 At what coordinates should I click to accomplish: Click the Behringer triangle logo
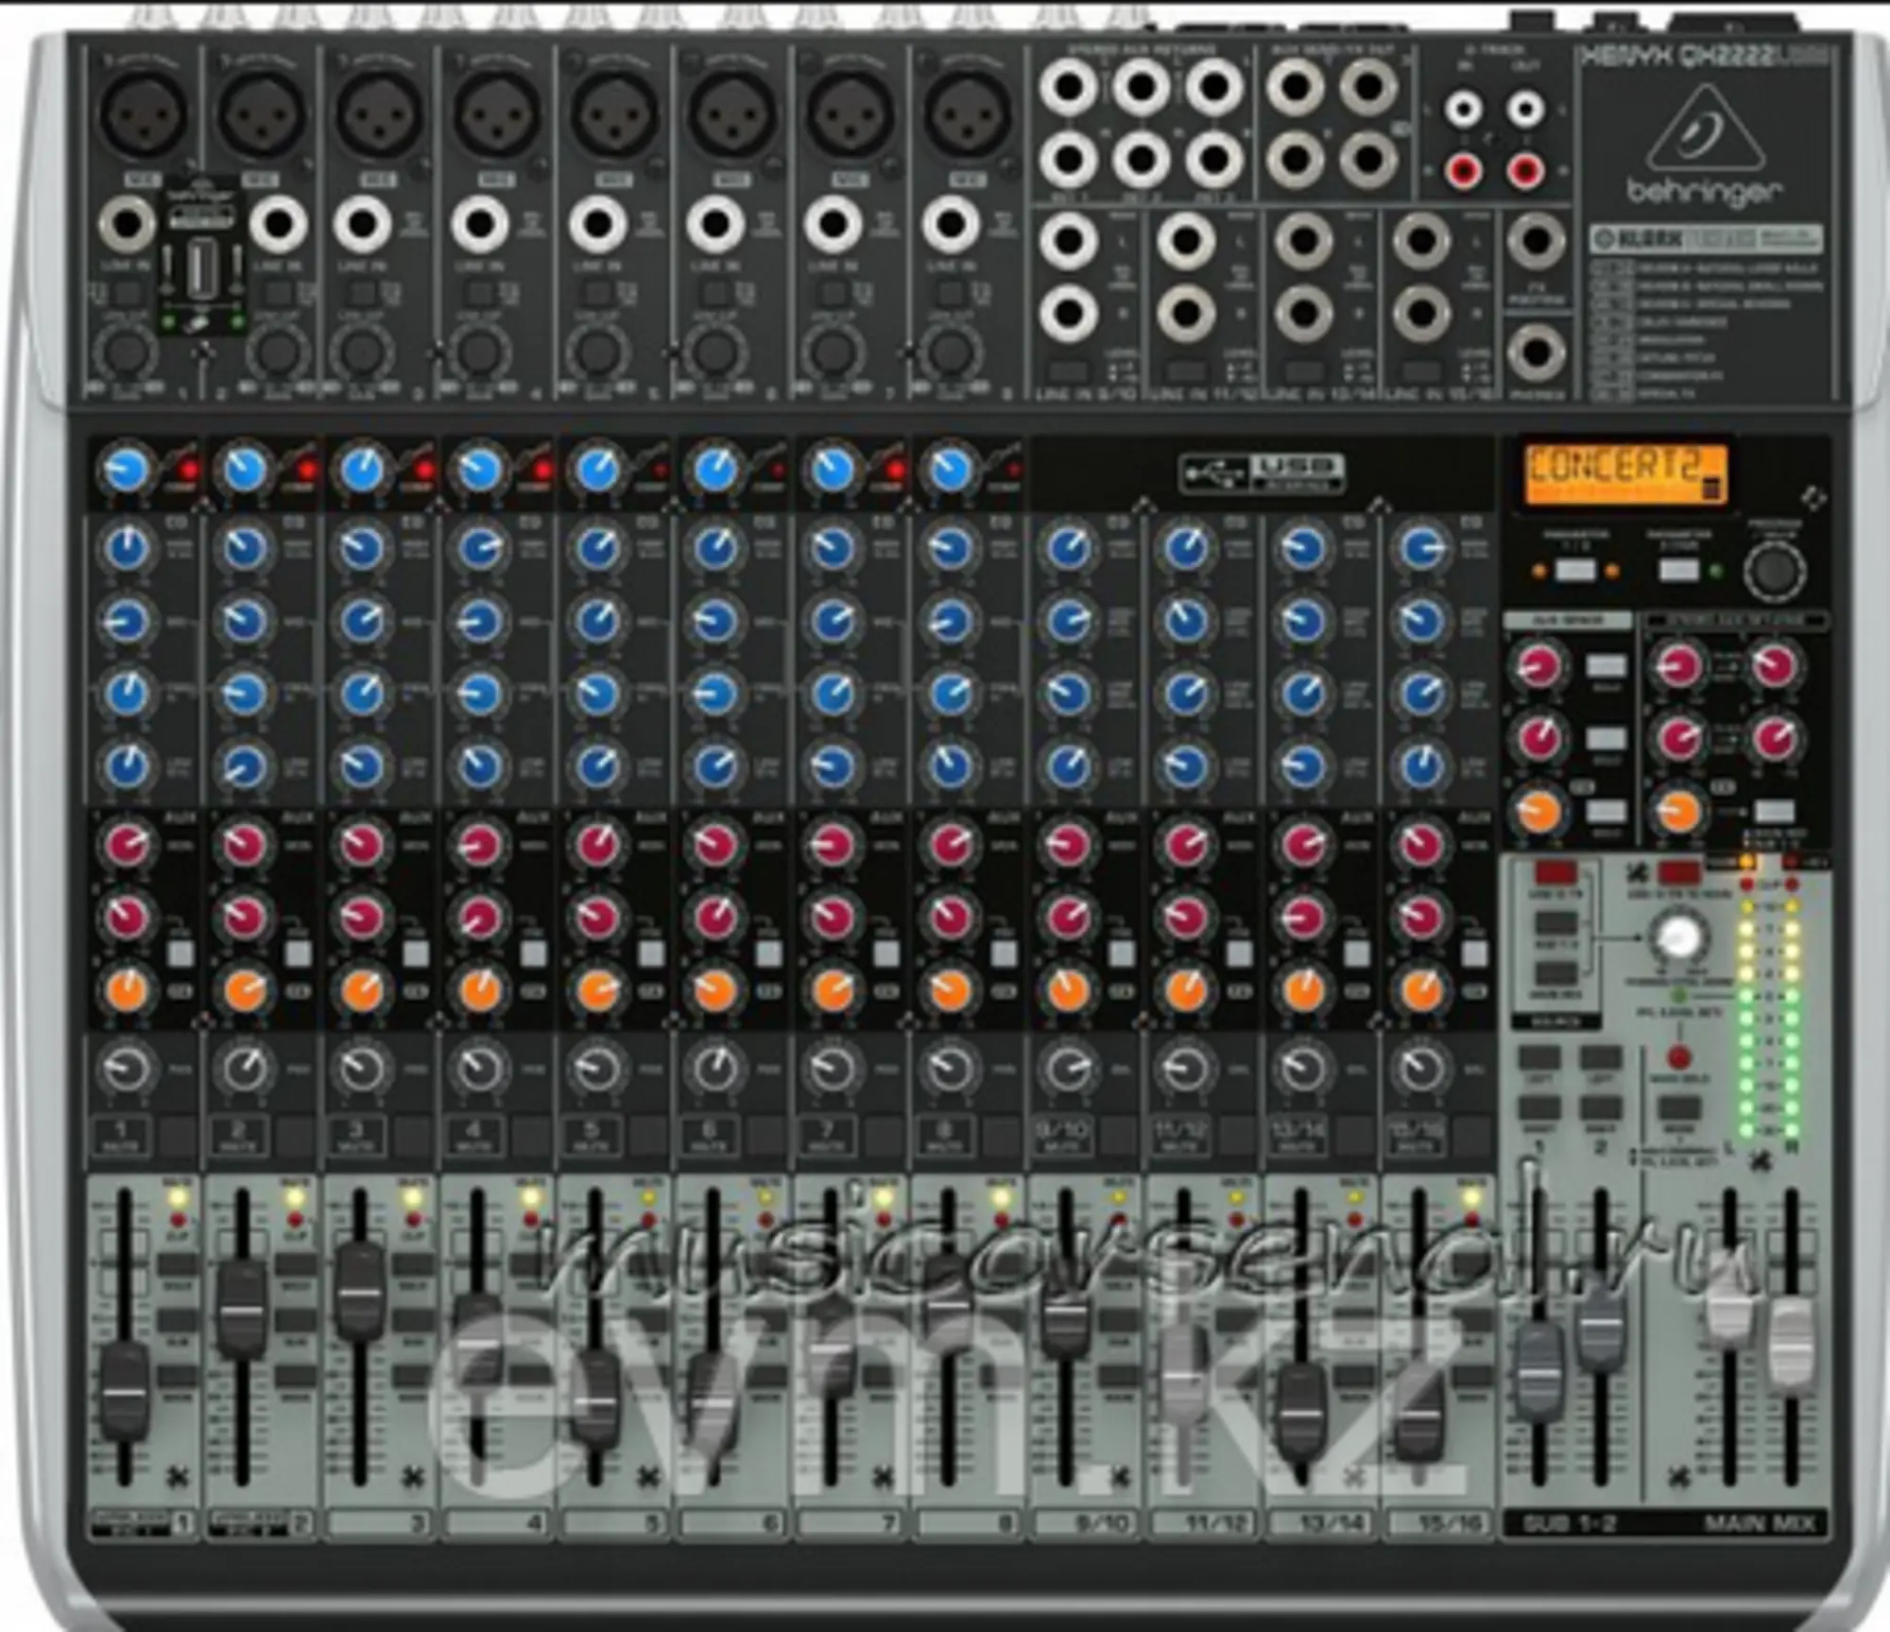tap(1705, 128)
